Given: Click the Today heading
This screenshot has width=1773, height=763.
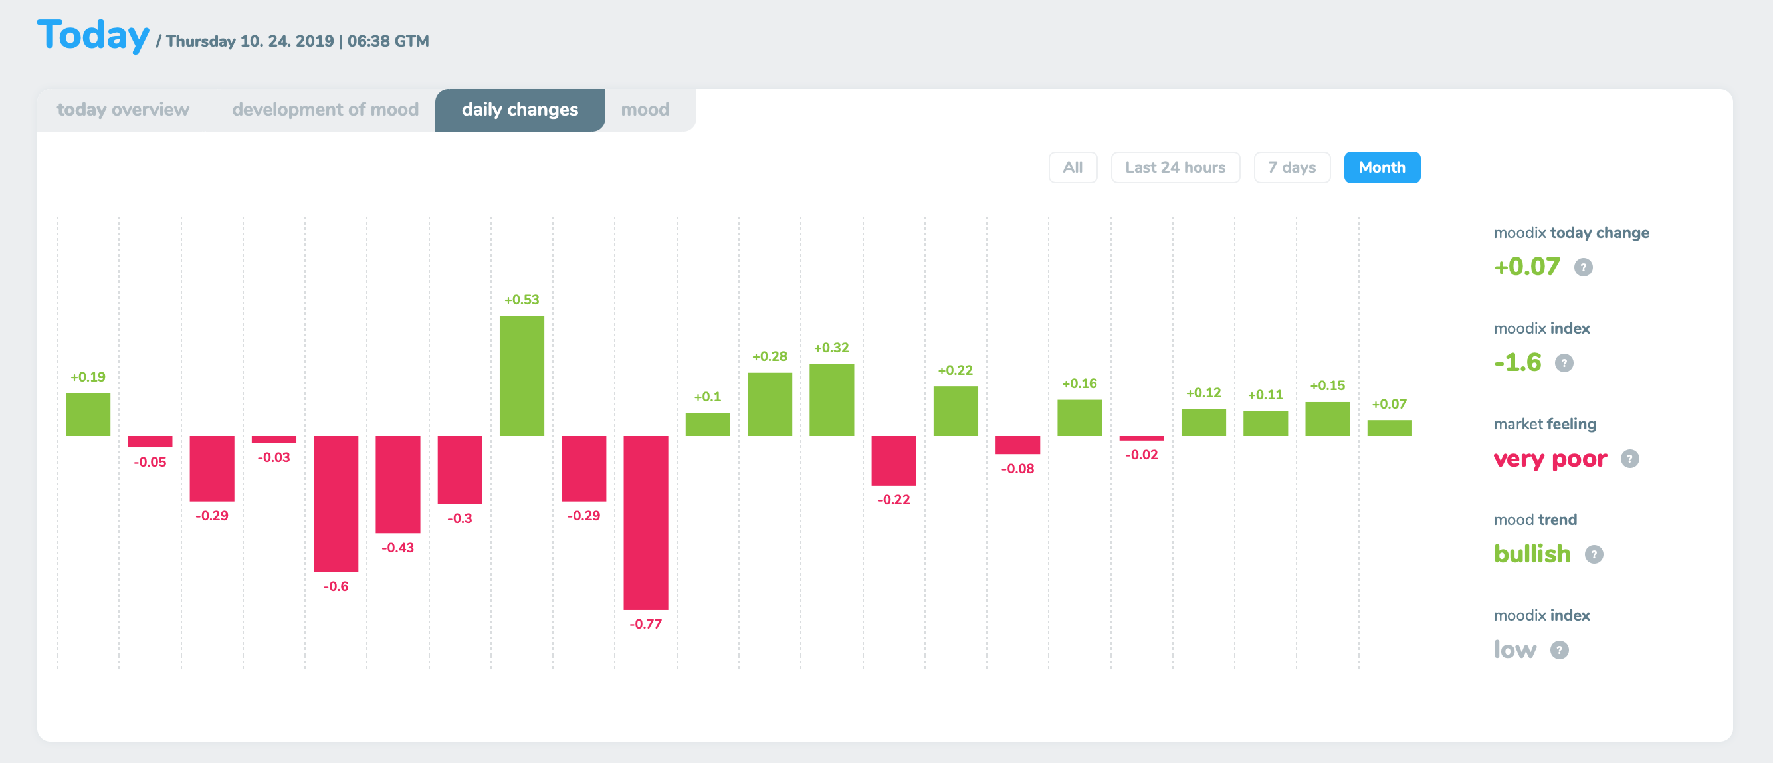Looking at the screenshot, I should click(x=93, y=35).
